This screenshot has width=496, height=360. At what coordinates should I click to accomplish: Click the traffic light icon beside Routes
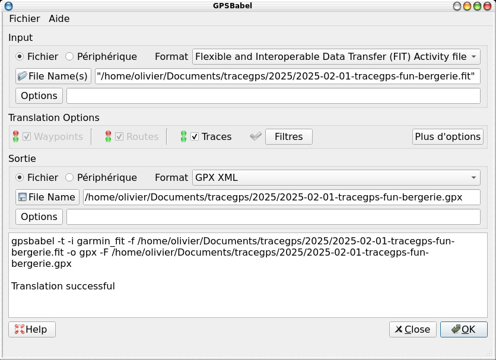click(x=108, y=136)
